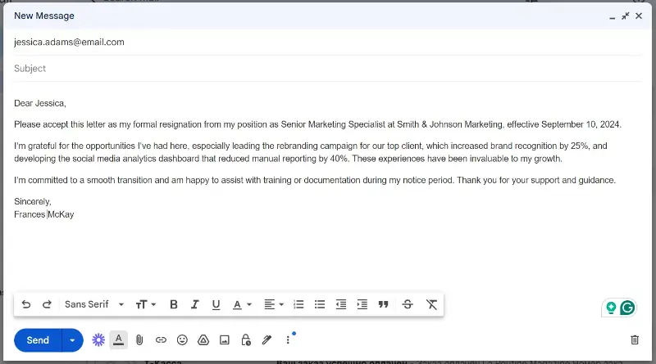
Task: Increase the indent level
Action: pyautogui.click(x=362, y=304)
